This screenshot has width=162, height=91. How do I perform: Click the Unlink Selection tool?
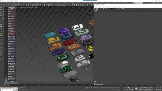pyautogui.click(x=8, y=5)
